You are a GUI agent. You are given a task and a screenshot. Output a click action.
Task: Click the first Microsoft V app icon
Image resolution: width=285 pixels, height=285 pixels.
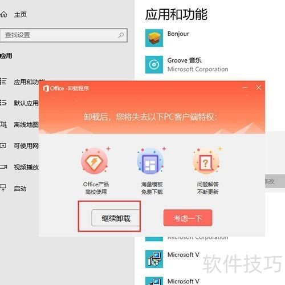click(x=154, y=259)
